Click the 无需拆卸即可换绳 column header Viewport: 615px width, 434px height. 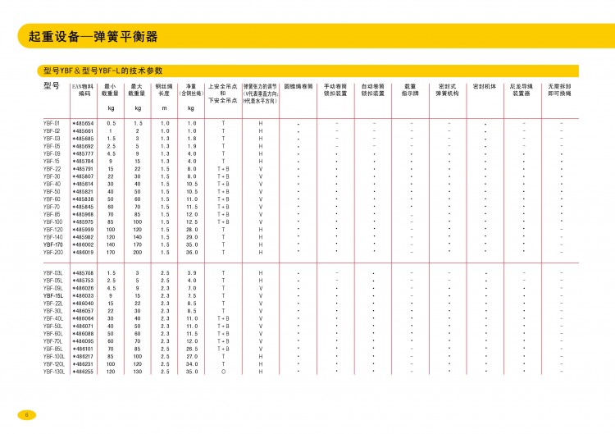560,90
